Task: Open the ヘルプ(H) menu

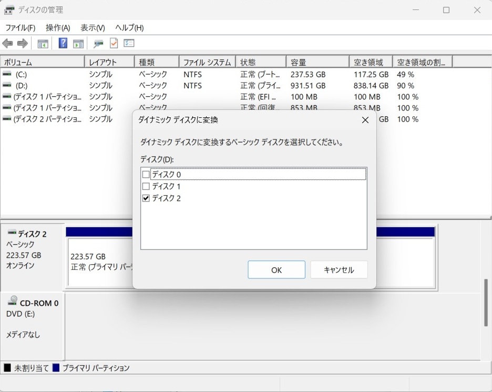Action: [x=129, y=28]
